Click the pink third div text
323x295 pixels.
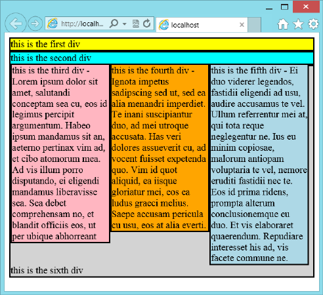point(60,153)
